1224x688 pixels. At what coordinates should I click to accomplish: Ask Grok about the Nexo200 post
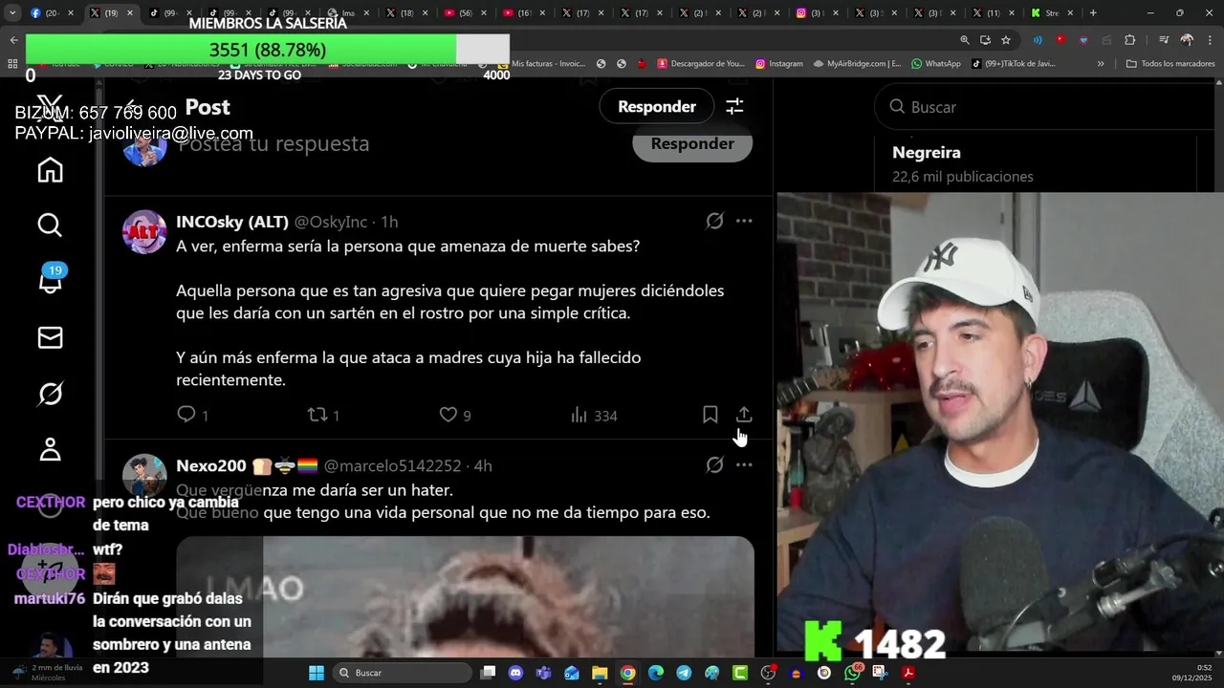(x=714, y=465)
